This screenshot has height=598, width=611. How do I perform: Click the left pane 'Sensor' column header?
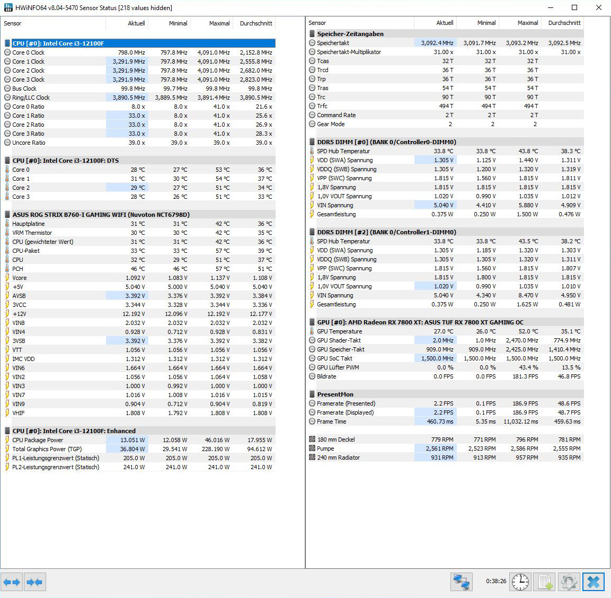pyautogui.click(x=13, y=23)
